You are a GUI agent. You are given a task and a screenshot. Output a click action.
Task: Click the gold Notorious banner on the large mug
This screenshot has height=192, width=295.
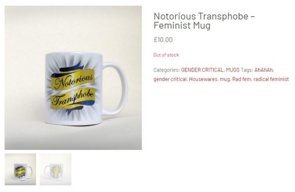73,80
